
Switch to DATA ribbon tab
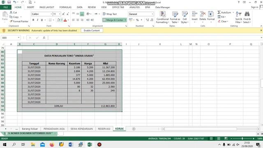coord(79,7)
